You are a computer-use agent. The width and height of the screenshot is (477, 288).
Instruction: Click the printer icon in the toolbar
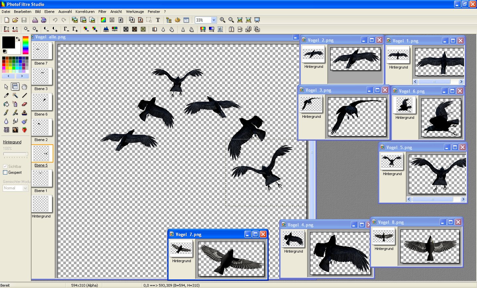35,20
